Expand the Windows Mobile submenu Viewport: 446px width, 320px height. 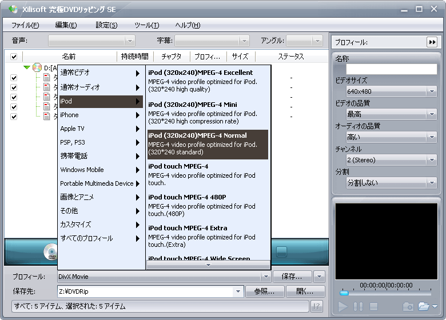coord(101,170)
